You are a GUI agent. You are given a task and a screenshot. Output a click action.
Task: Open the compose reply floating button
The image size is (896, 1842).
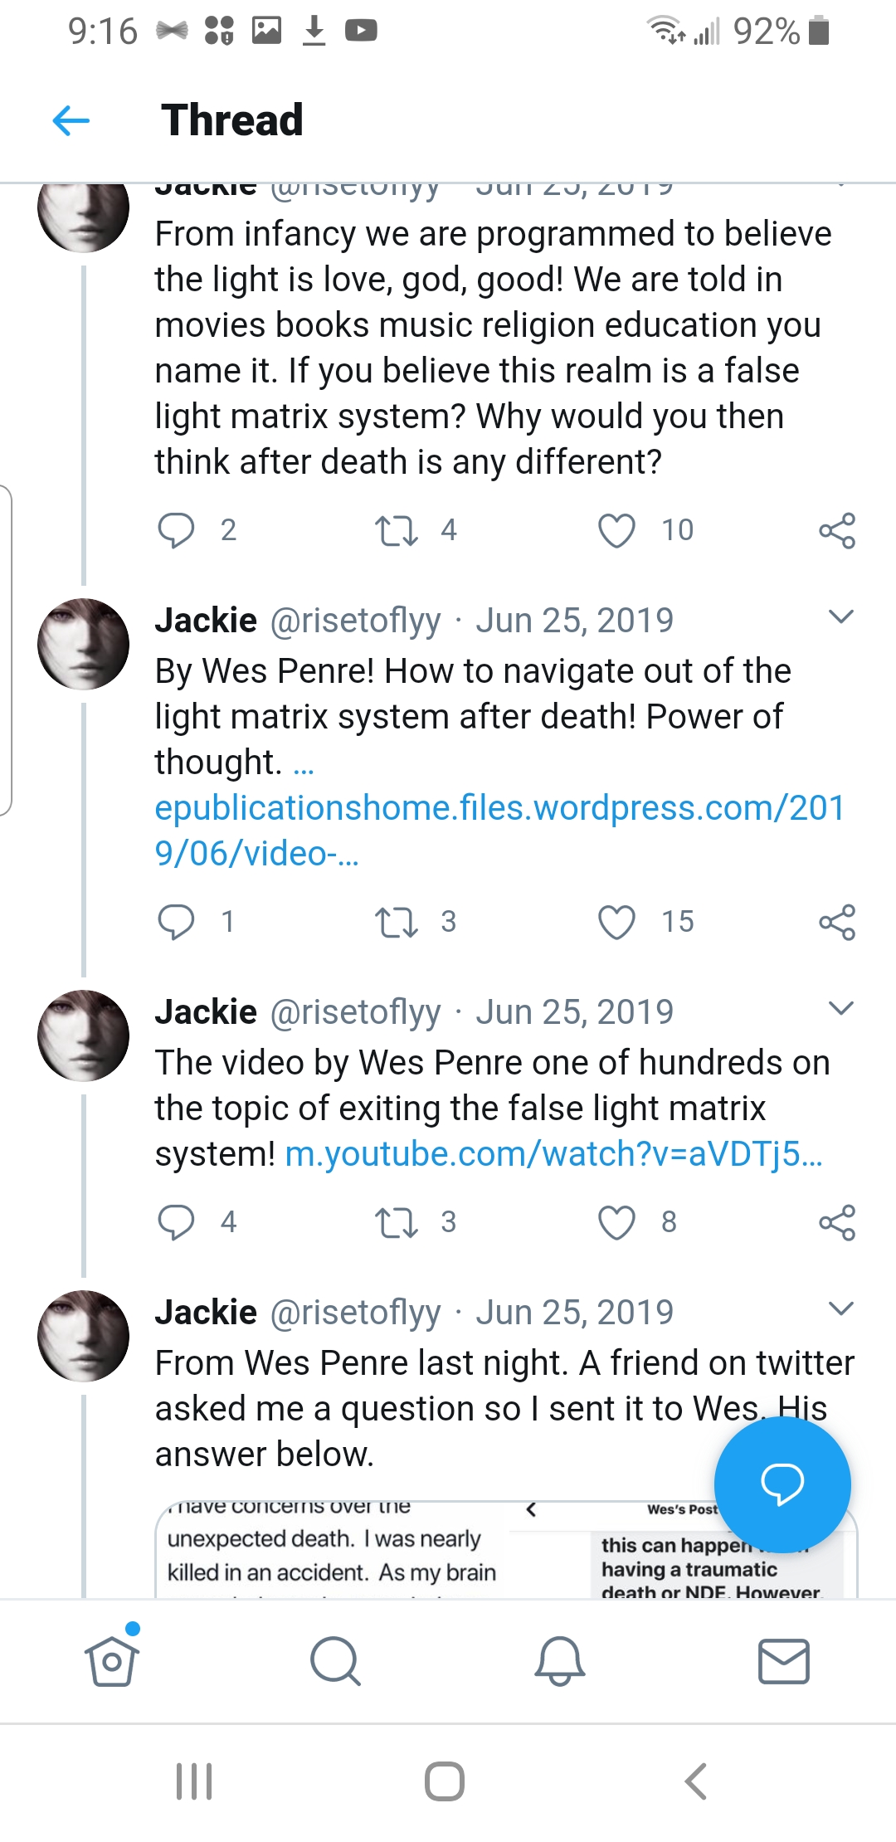(782, 1484)
